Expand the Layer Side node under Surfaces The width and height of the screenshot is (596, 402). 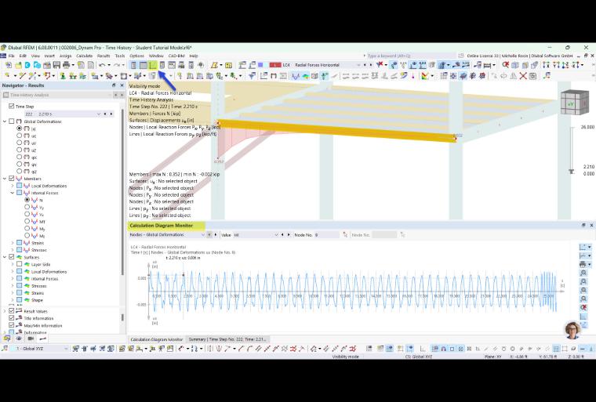[x=13, y=264]
